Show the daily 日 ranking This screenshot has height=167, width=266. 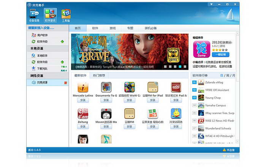point(222,75)
